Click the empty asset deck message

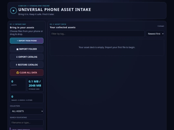(x=107, y=47)
